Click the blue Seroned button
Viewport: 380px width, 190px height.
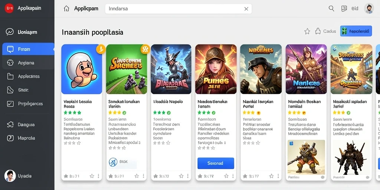click(x=216, y=163)
